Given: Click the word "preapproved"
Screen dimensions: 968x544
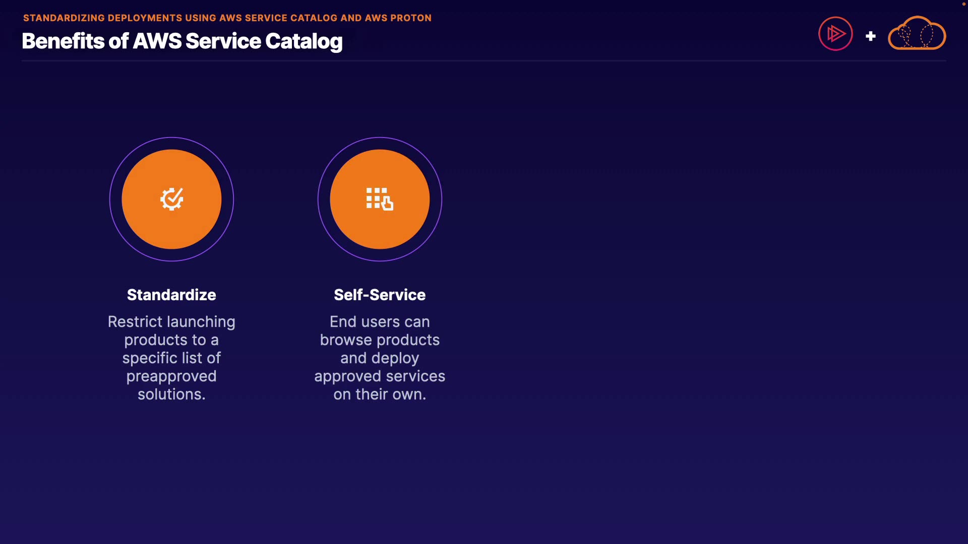Looking at the screenshot, I should (171, 376).
